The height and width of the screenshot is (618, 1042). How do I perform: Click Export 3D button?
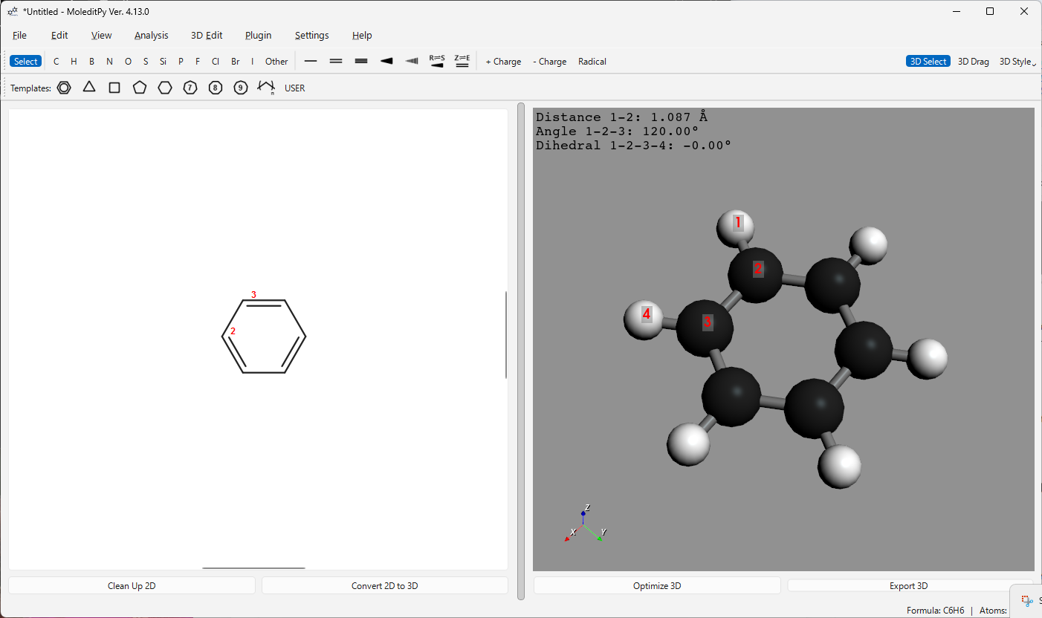pyautogui.click(x=909, y=585)
